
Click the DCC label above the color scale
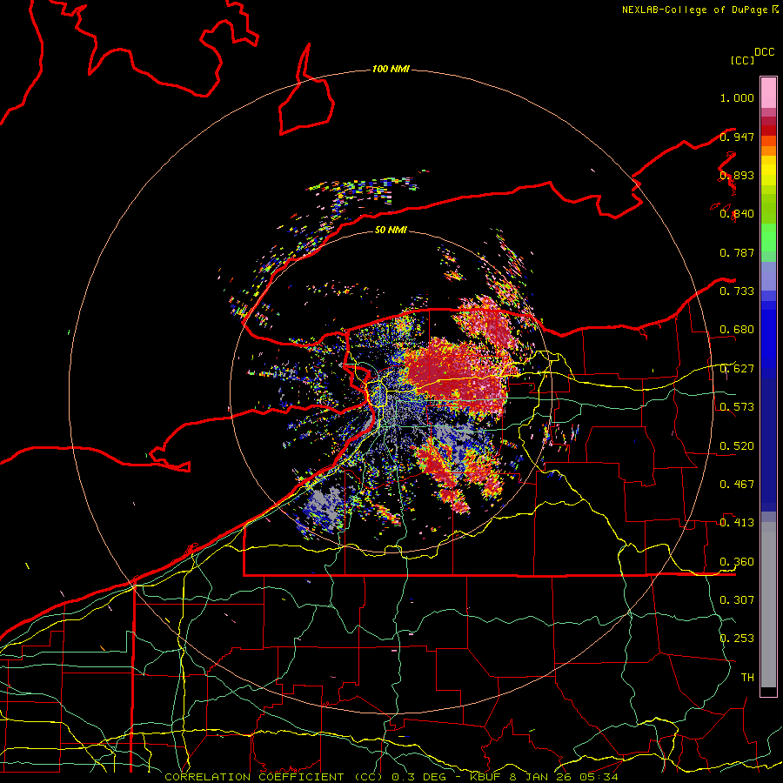(764, 52)
